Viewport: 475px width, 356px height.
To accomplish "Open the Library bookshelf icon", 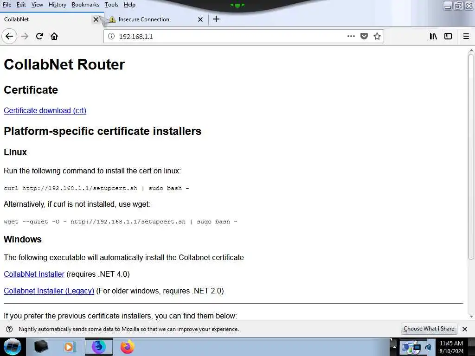I will pos(433,36).
